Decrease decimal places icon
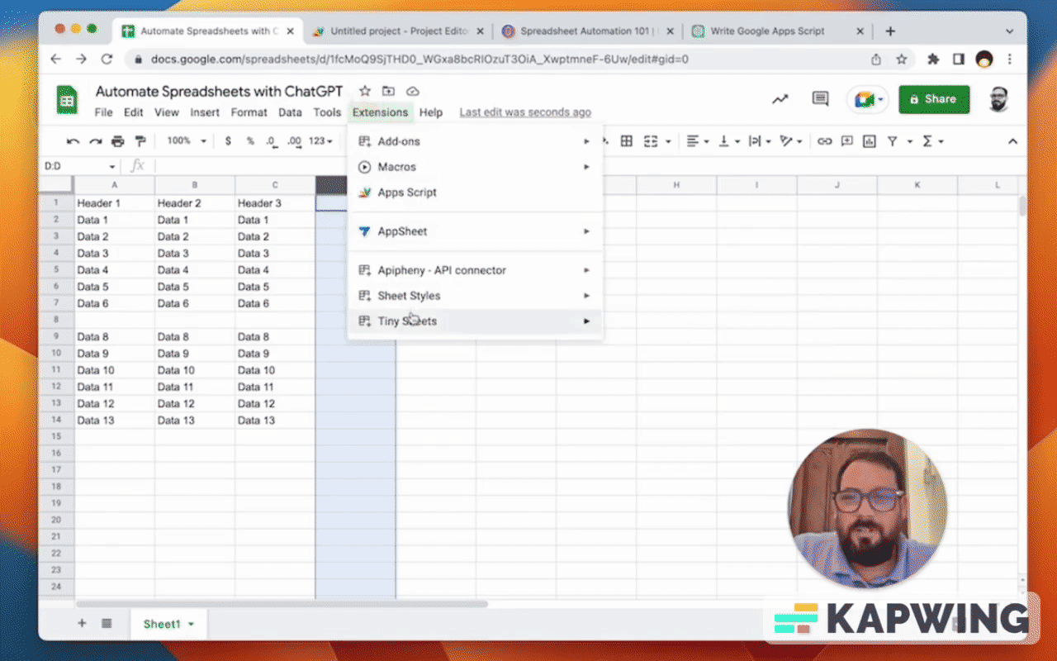The image size is (1057, 661). click(272, 141)
